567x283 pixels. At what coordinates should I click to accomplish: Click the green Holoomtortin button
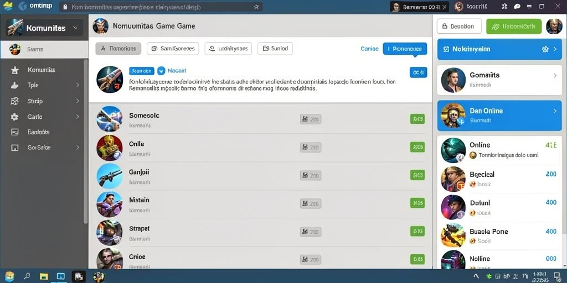(x=514, y=27)
